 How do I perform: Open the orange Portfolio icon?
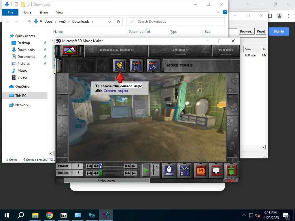201,170
